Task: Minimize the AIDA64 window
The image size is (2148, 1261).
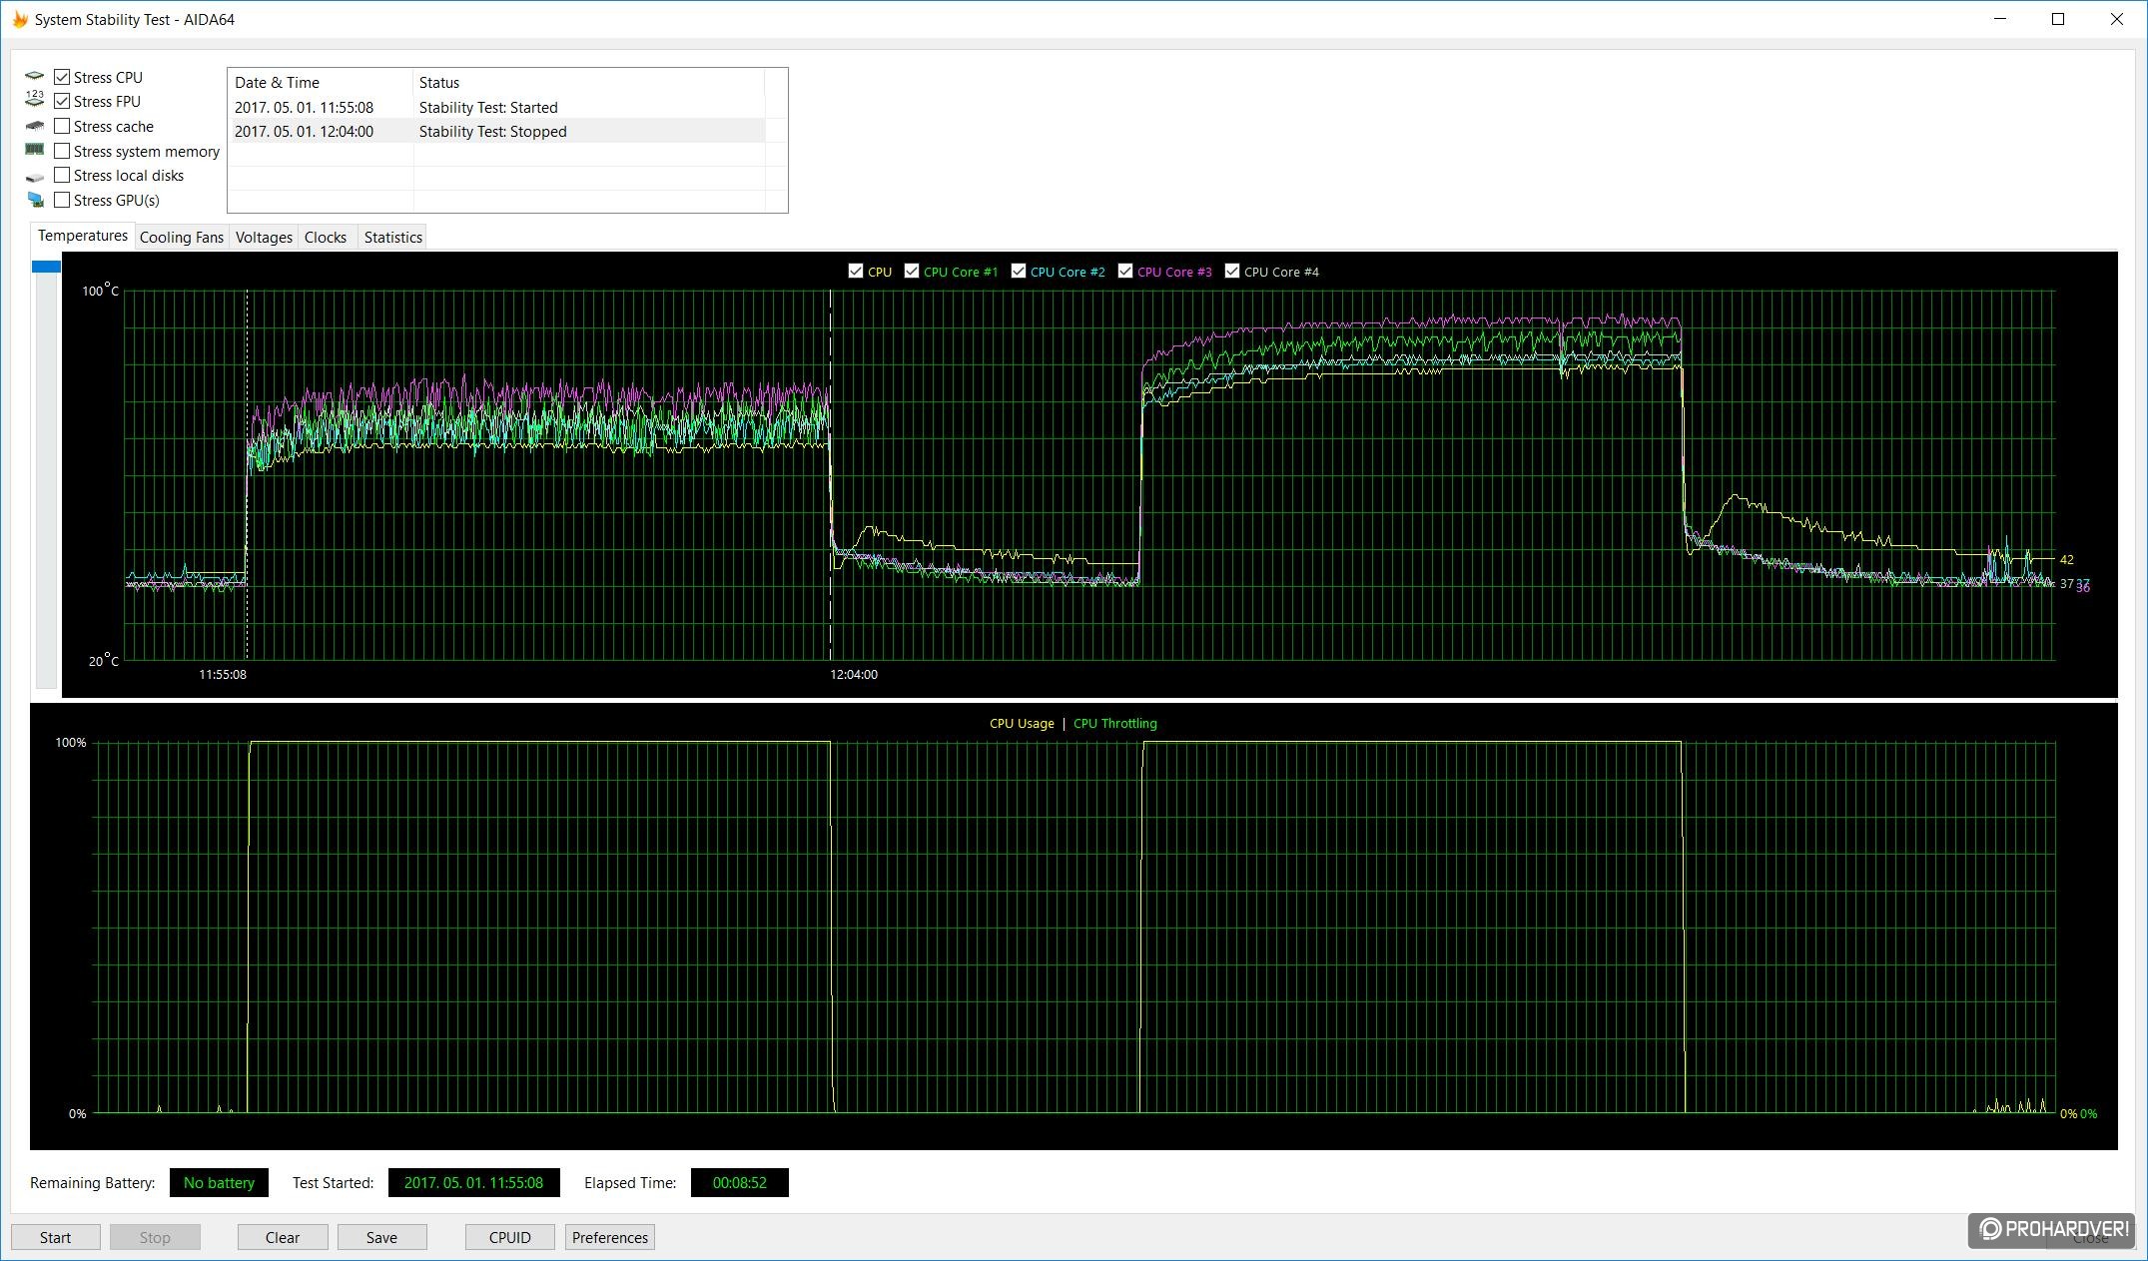Action: 2000,19
